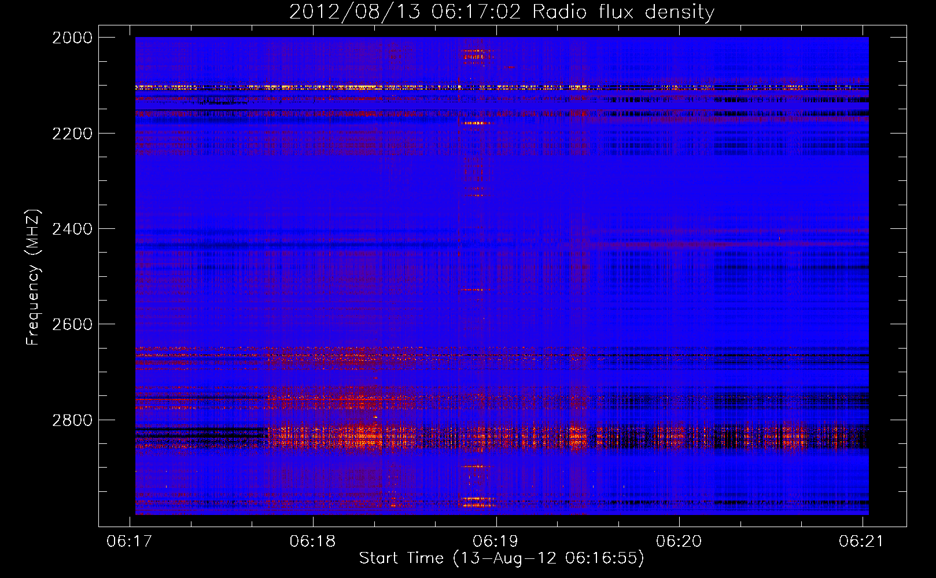Viewport: 936px width, 578px height.
Task: Click the '06:19' time axis label
Action: [x=496, y=541]
